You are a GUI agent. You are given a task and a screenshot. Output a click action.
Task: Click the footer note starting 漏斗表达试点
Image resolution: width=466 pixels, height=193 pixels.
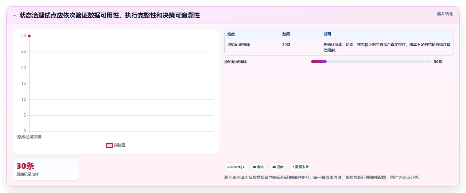coord(322,178)
